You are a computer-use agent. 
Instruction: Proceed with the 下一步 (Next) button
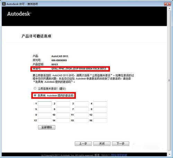120,143
